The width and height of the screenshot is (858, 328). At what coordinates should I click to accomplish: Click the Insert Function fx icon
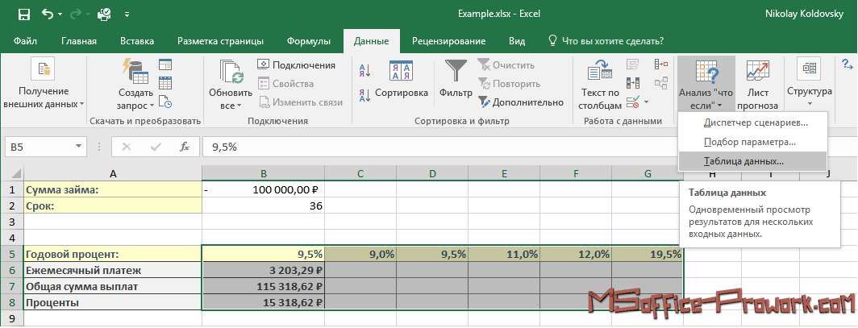[x=185, y=147]
